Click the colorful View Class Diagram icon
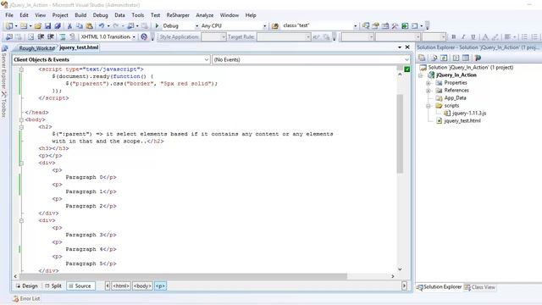Image resolution: width=542 pixels, height=305 pixels. (x=478, y=58)
